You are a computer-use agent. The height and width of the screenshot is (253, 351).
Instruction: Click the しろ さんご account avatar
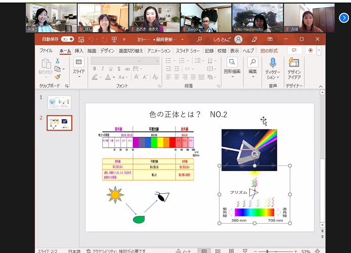[238, 39]
